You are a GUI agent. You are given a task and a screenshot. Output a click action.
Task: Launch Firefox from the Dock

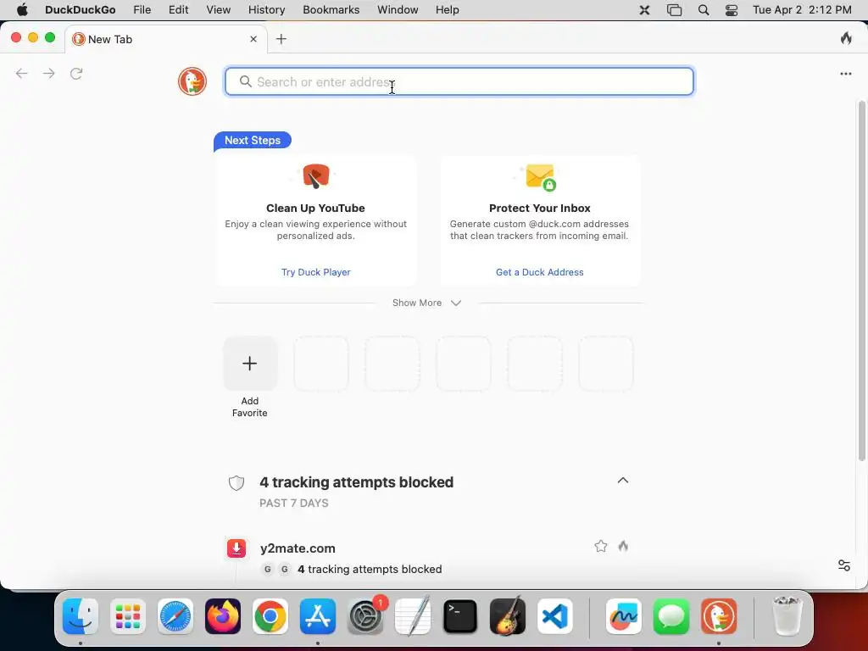223,616
